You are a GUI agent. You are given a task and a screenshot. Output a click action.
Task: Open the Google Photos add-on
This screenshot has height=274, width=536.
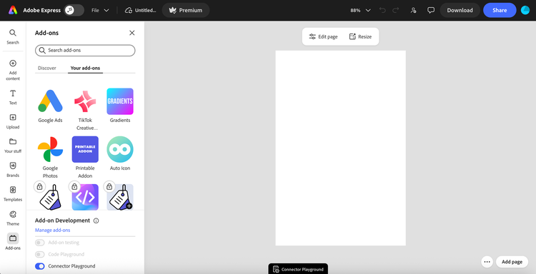click(x=50, y=149)
